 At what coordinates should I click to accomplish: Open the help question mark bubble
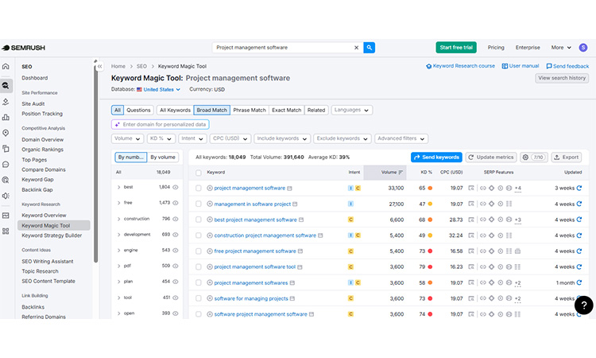[x=584, y=305]
